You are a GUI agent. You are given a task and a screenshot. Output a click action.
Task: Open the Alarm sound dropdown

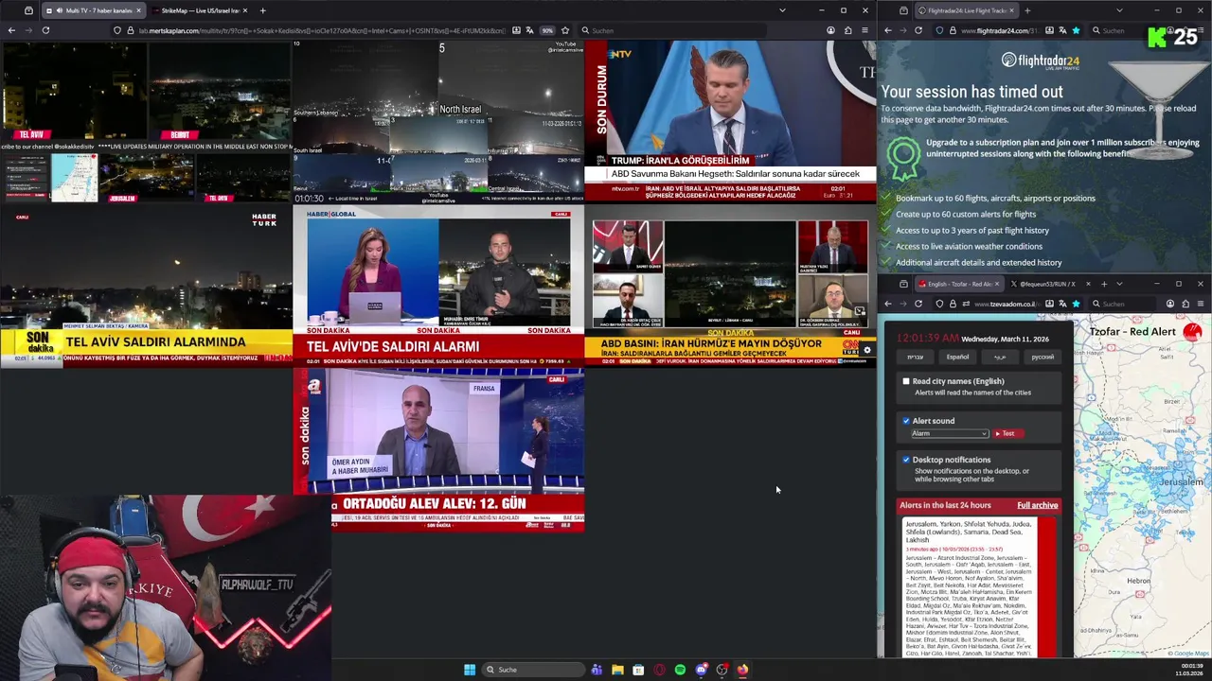coord(950,433)
